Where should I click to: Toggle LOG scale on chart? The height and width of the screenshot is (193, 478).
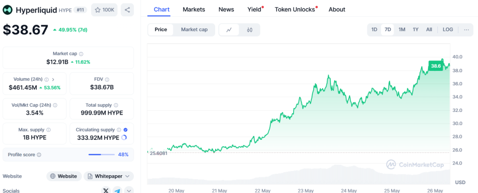pyautogui.click(x=448, y=29)
